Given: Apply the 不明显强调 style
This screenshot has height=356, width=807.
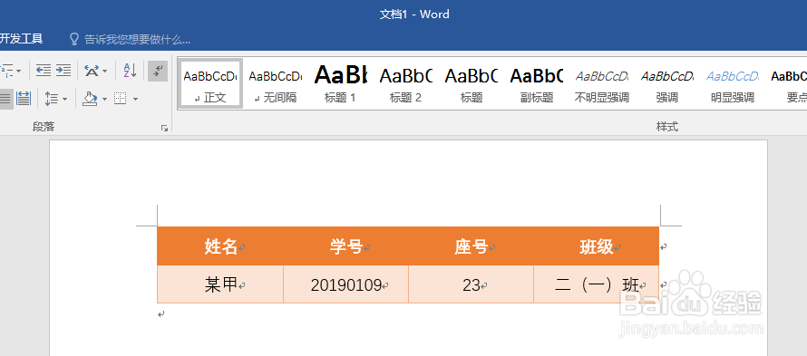Looking at the screenshot, I should (602, 83).
